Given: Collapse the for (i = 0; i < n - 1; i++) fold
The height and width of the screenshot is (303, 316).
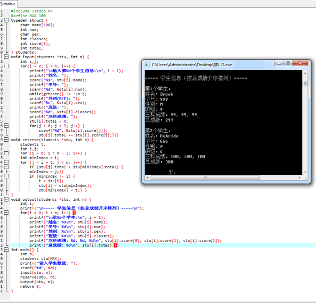Looking at the screenshot, I should pos(6,153).
